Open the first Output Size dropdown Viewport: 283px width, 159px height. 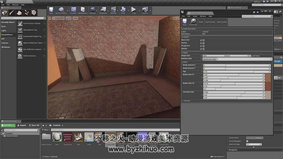click(x=214, y=56)
